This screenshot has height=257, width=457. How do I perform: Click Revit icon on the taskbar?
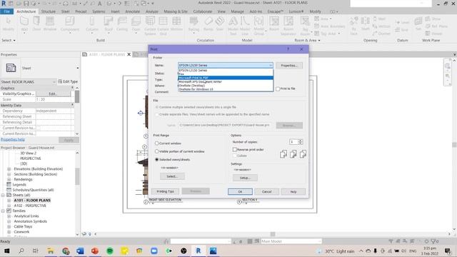pos(199,251)
